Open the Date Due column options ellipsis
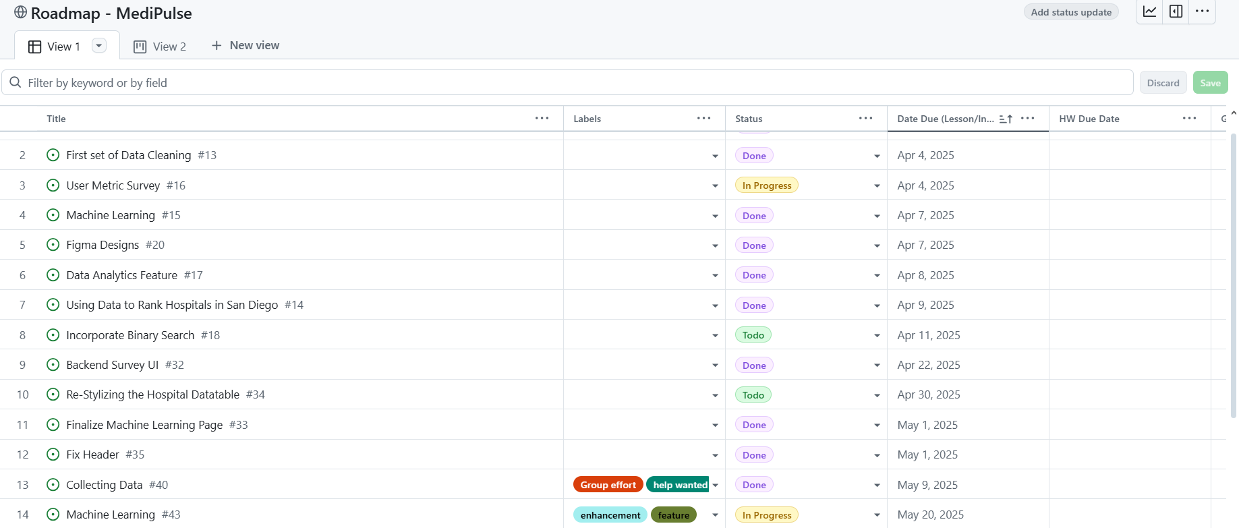This screenshot has height=528, width=1239. (1028, 118)
